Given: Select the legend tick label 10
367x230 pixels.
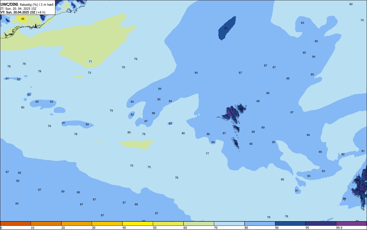Looking at the screenshot, I should coord(32,228).
